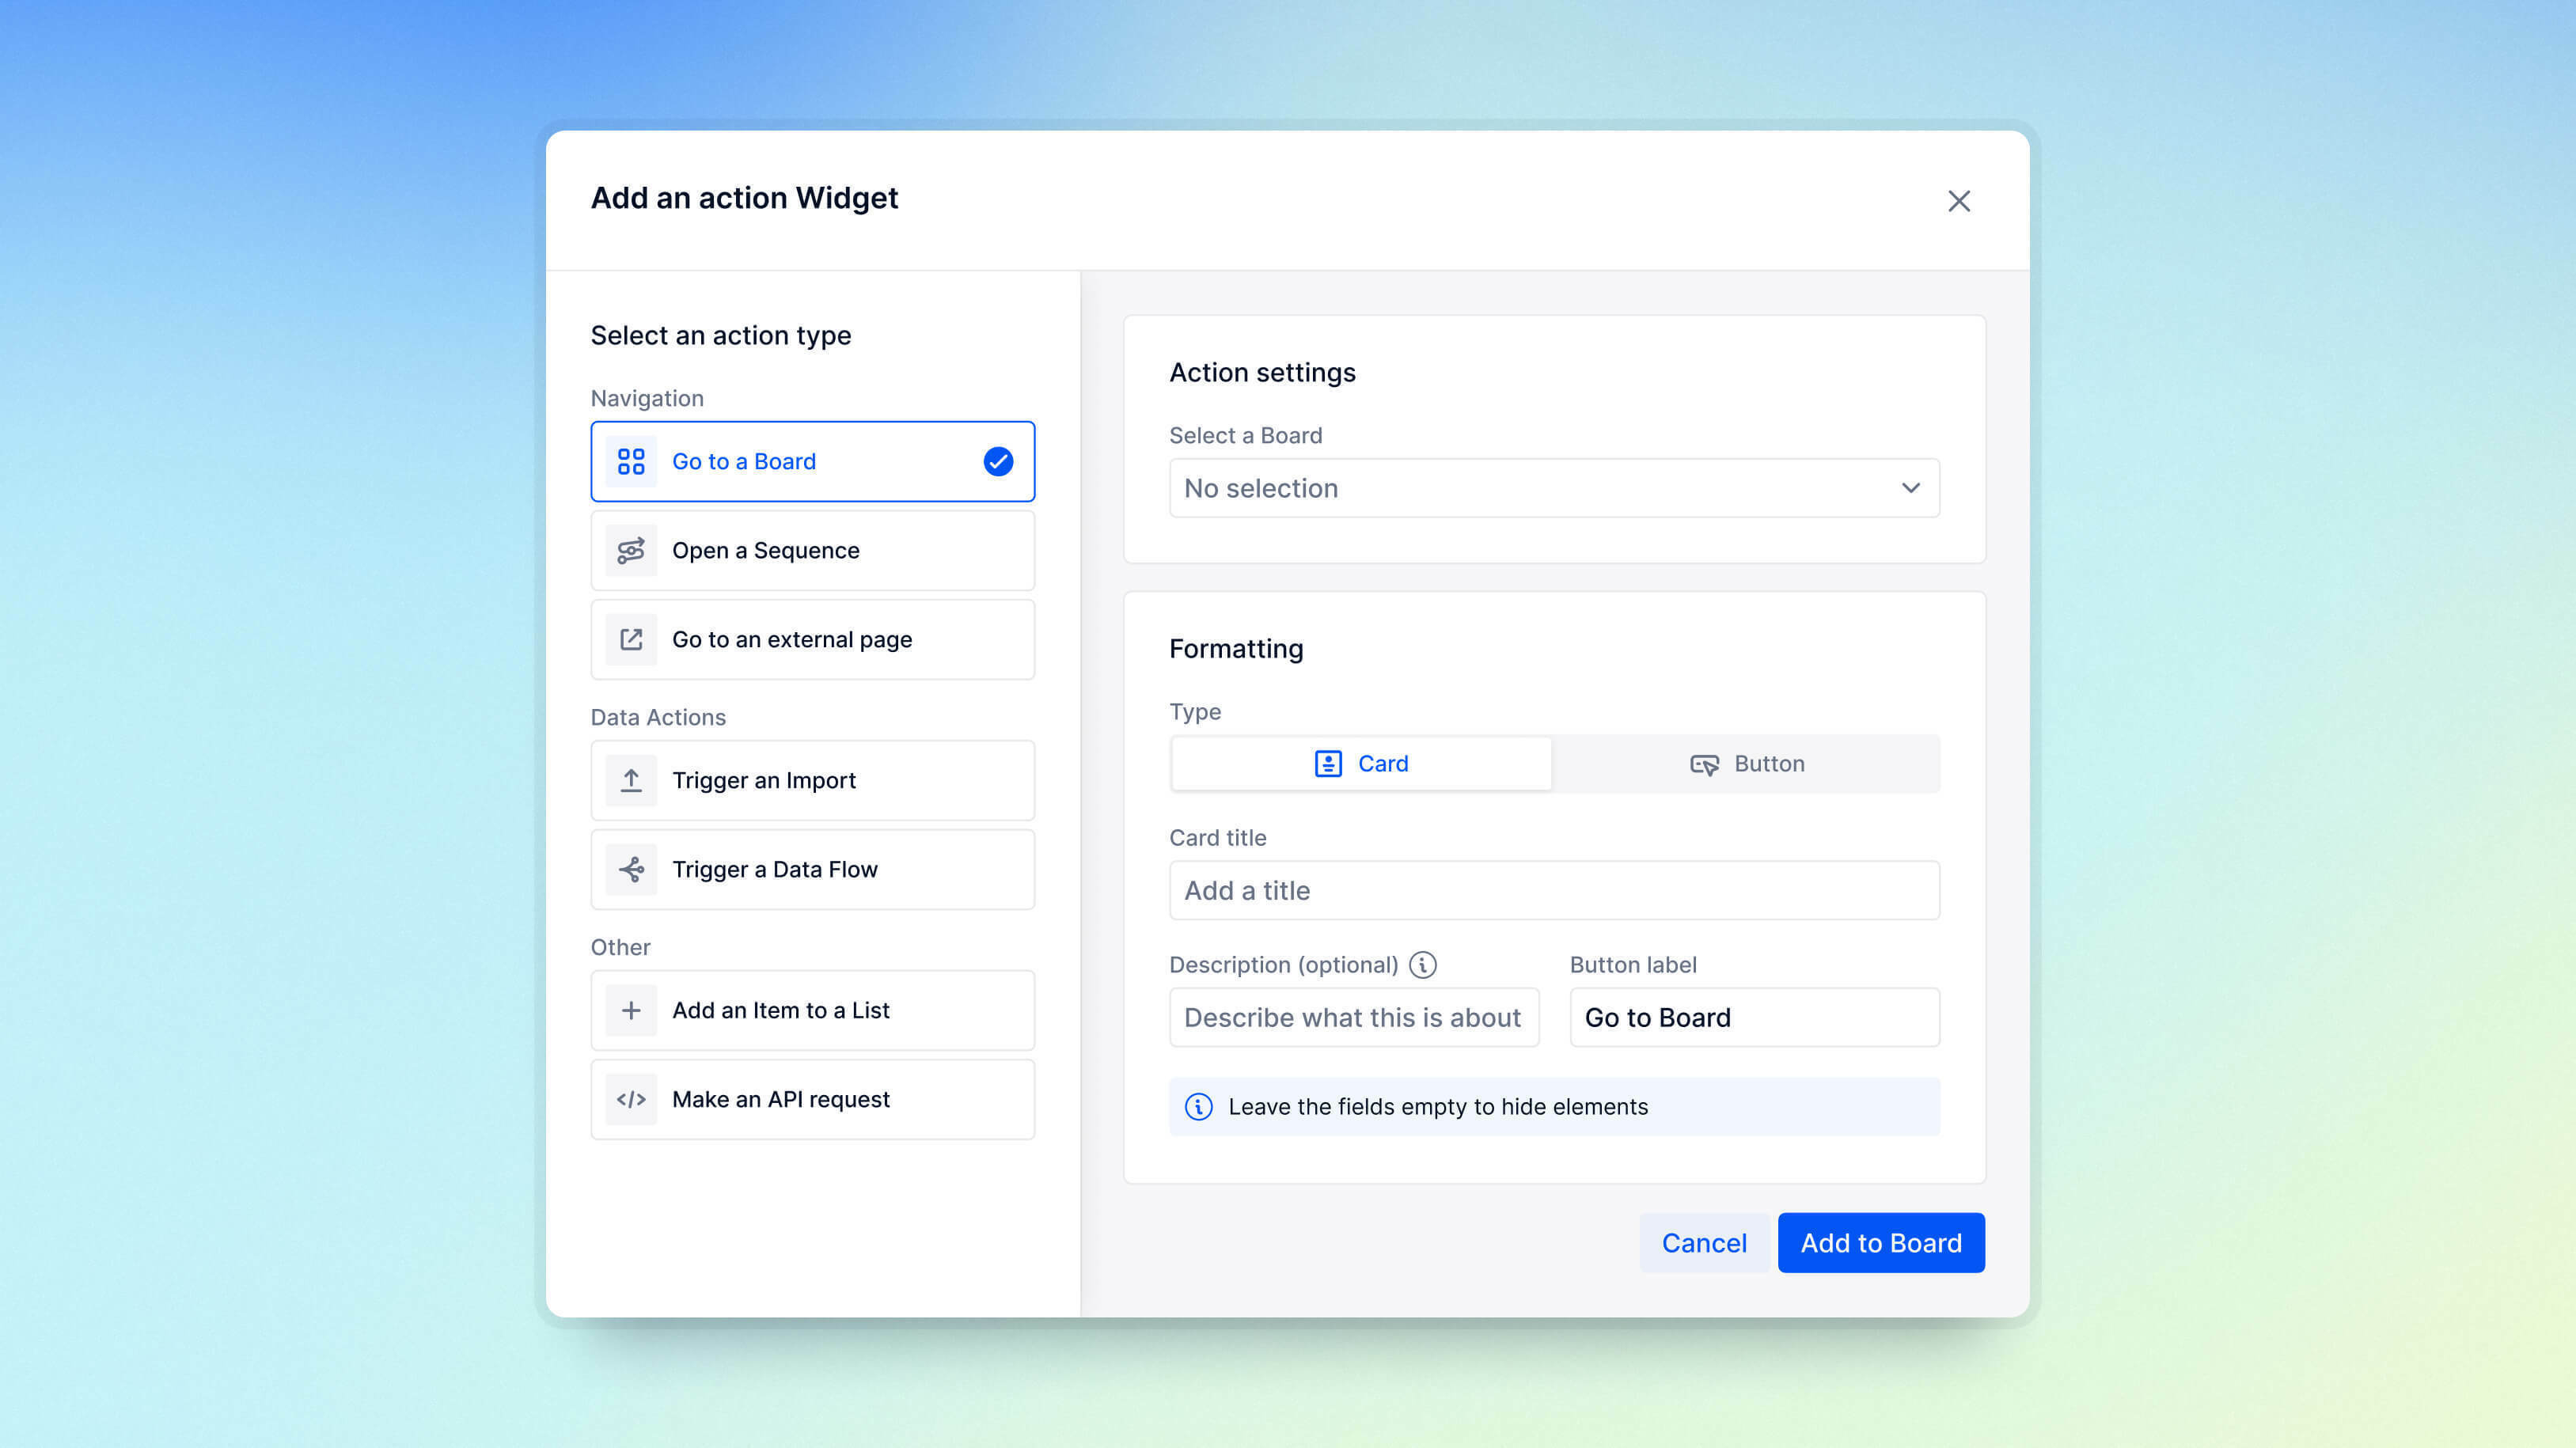
Task: Select Trigger an Import action type
Action: coord(812,780)
